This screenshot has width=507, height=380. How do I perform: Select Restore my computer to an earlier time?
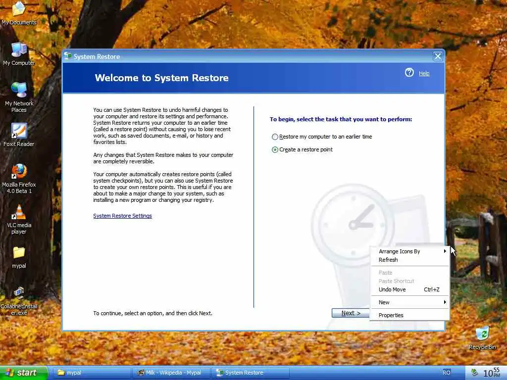coord(322,137)
